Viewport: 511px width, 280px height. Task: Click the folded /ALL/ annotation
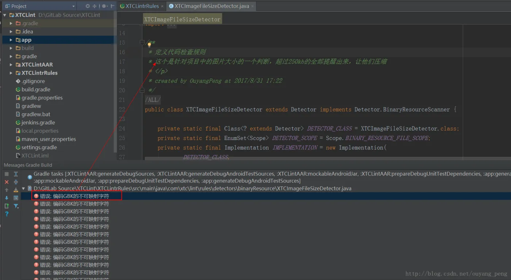pyautogui.click(x=153, y=100)
